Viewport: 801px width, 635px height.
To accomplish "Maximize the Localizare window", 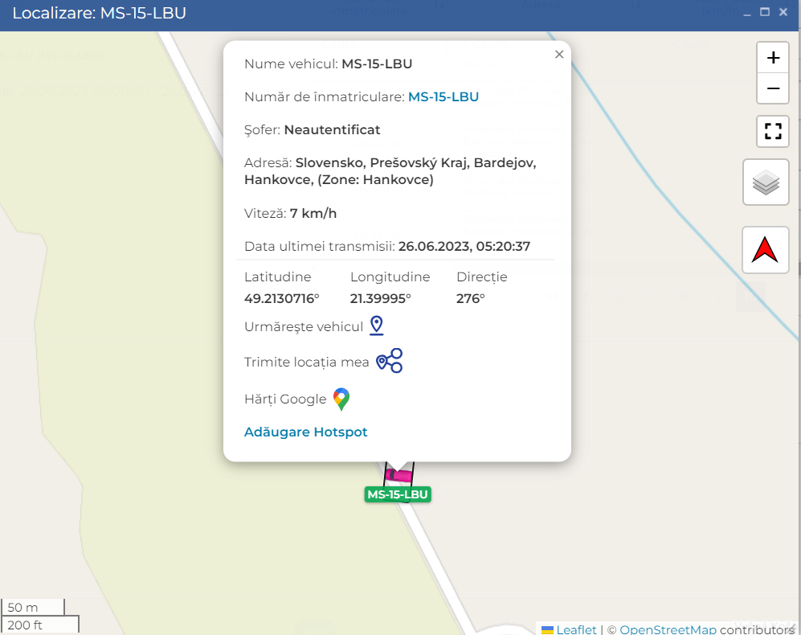I will [x=765, y=13].
